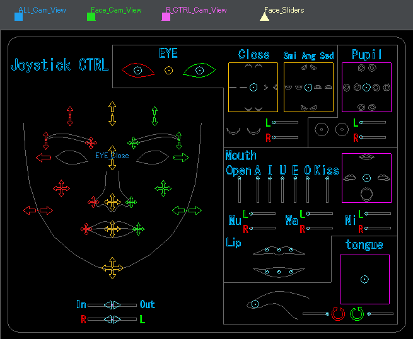This screenshot has height=339, width=413.
Task: Select the yellow nose four-way arrow control
Action: click(x=112, y=202)
